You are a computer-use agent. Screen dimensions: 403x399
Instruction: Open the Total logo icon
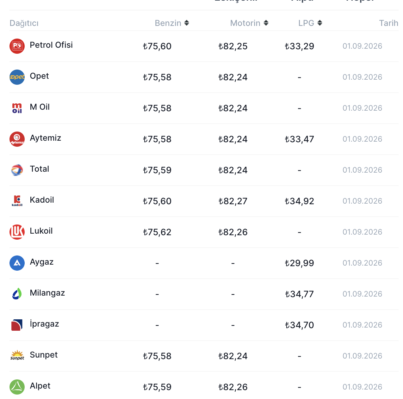click(x=17, y=170)
